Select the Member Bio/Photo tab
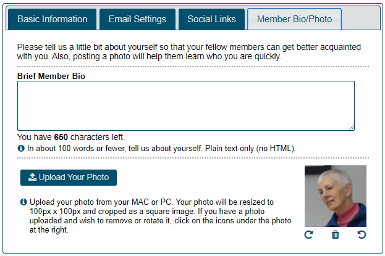 294,19
